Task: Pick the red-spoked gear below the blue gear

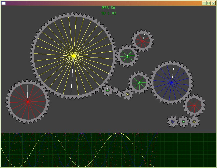Action: [x=194, y=106]
